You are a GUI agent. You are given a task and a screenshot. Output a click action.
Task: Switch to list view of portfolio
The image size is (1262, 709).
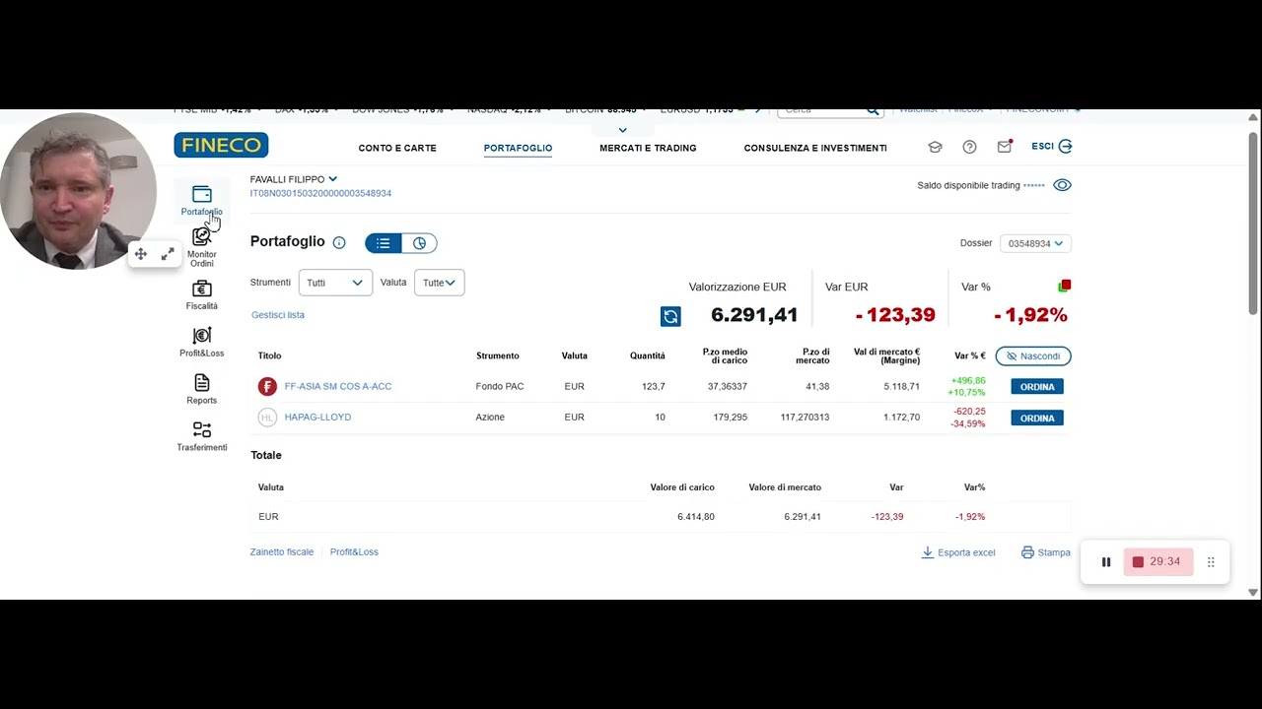tap(383, 243)
